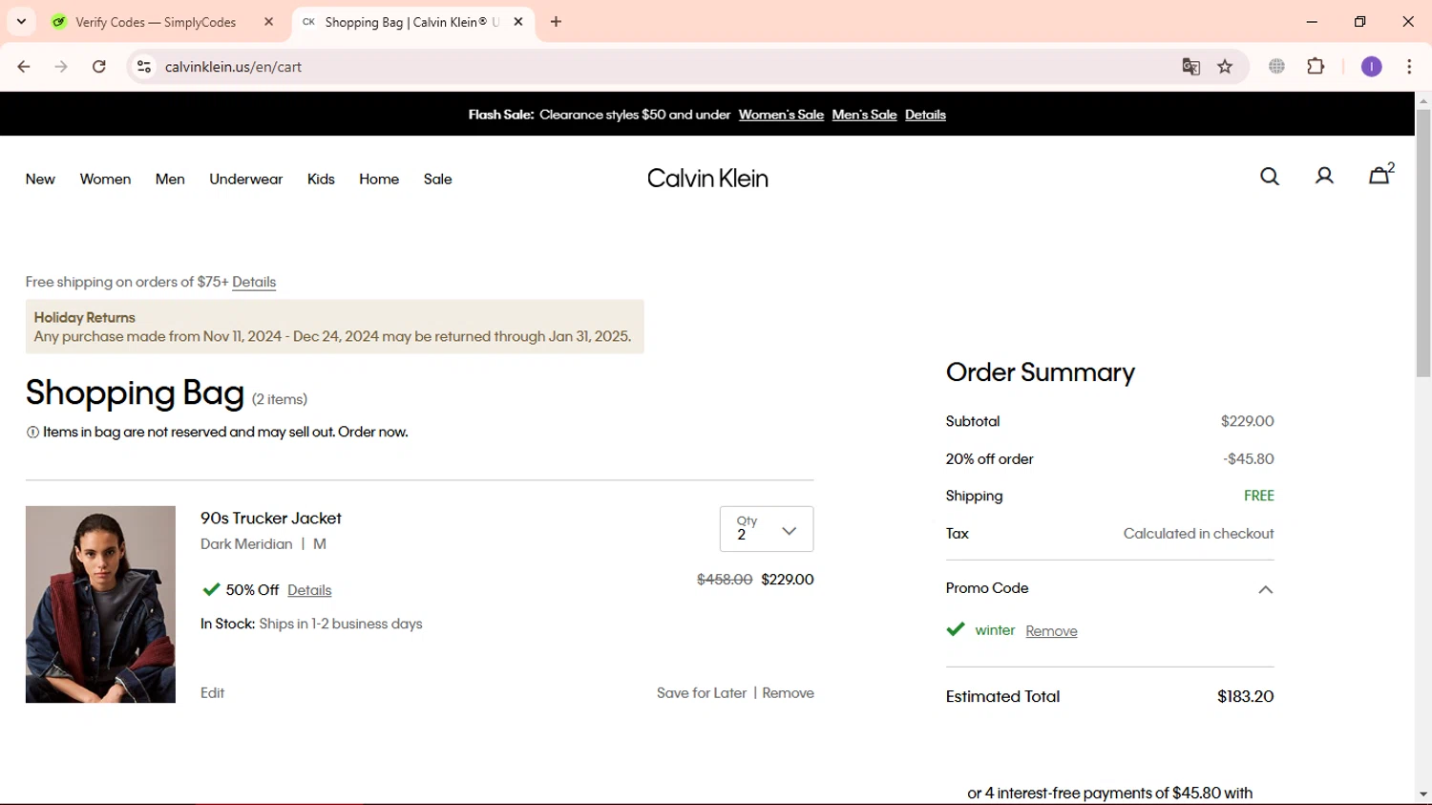
Task: Click the page vertical scrollbar thumb
Action: tap(1423, 244)
